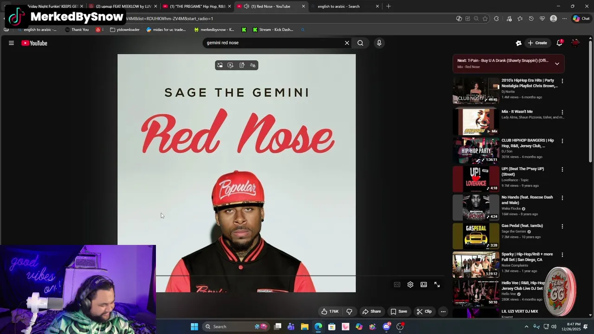Play the Gas Pedal video thumbnail

pos(476,236)
